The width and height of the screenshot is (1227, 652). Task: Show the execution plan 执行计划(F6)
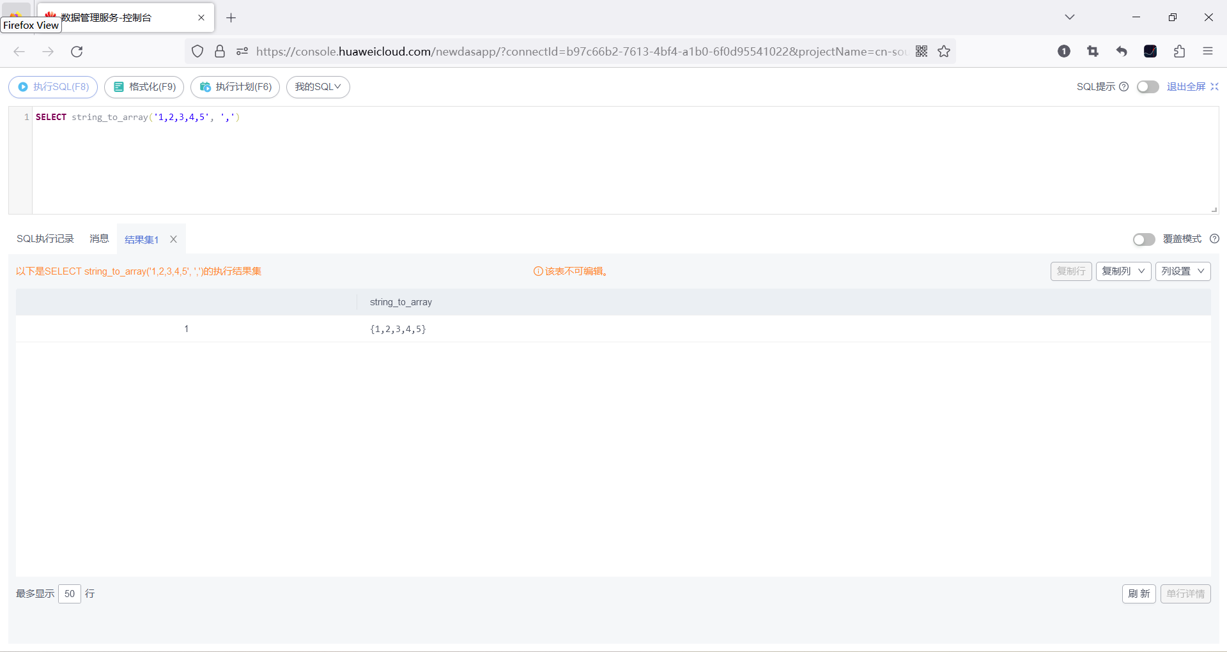pos(235,87)
